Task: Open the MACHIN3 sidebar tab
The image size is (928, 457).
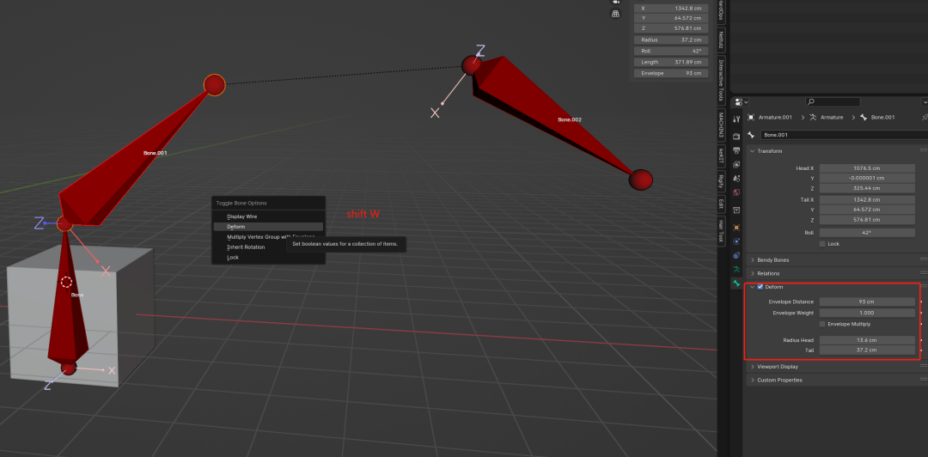Action: pos(722,125)
